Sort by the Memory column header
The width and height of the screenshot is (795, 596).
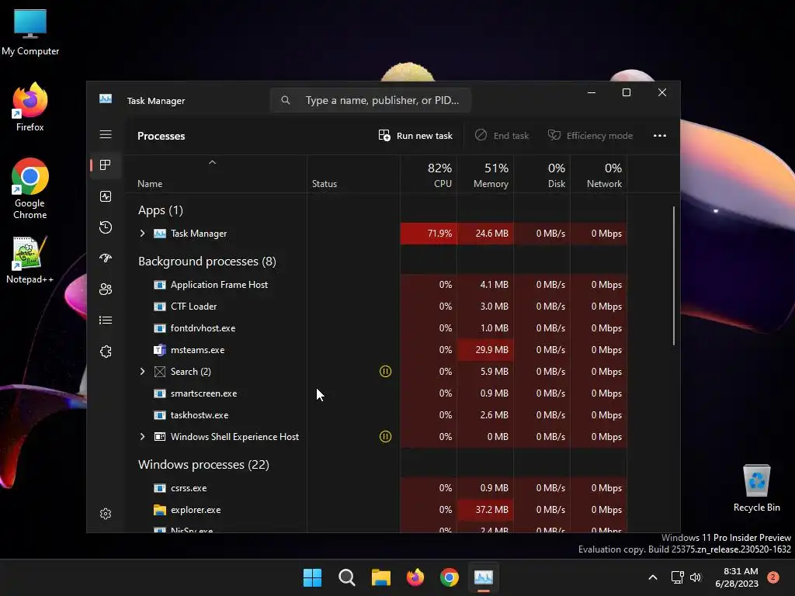(x=485, y=175)
